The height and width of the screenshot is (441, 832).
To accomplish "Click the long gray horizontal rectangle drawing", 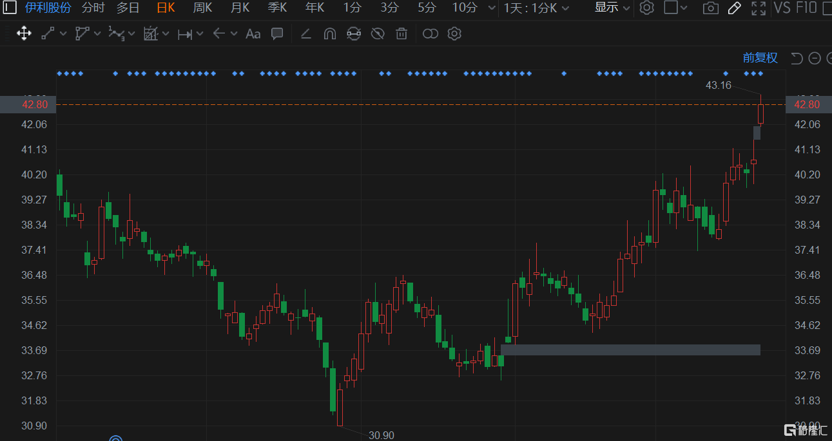I will (630, 350).
